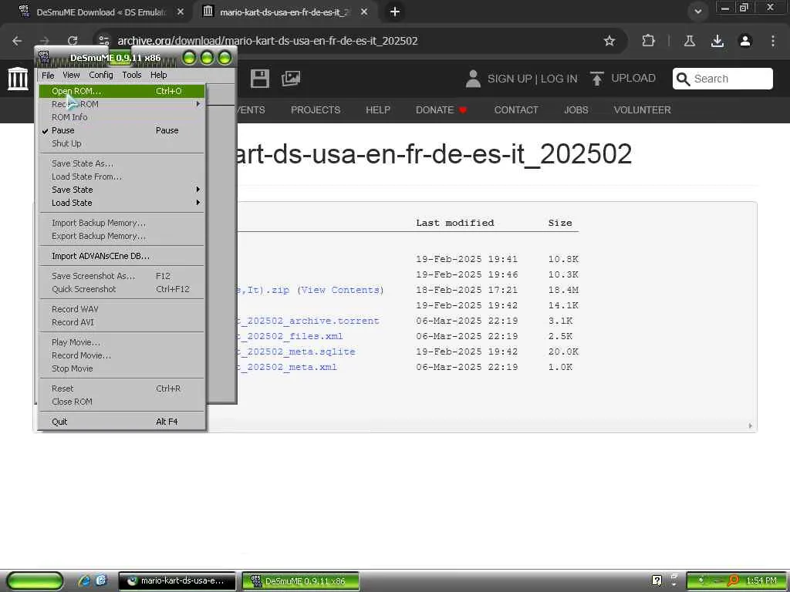The height and width of the screenshot is (592, 790).
Task: Click the floppy disk software icon
Action: (259, 79)
